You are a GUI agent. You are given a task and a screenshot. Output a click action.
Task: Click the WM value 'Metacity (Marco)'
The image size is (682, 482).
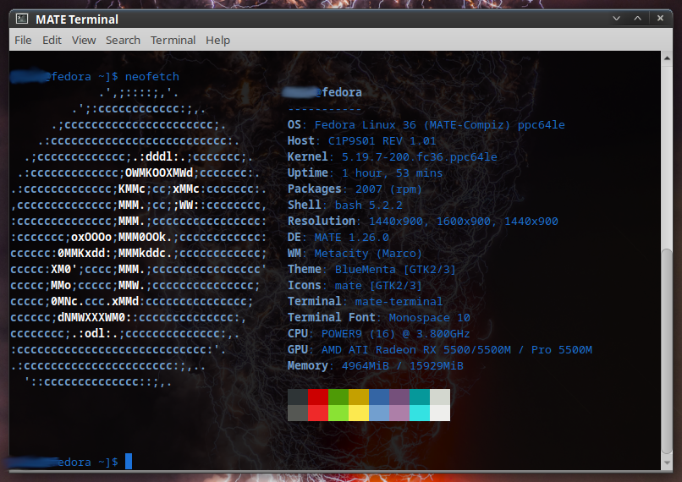point(368,254)
